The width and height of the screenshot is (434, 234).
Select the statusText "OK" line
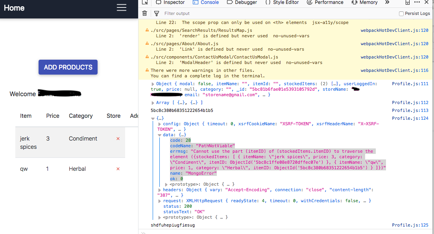[183, 212]
